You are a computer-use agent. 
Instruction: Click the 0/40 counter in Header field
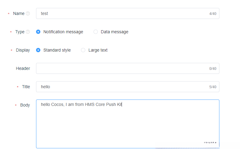click(213, 69)
